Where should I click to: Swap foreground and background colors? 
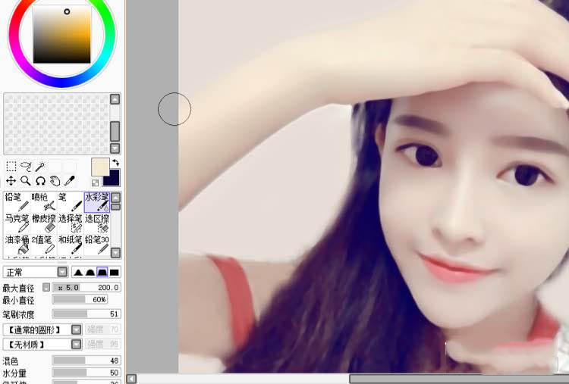coord(116,162)
